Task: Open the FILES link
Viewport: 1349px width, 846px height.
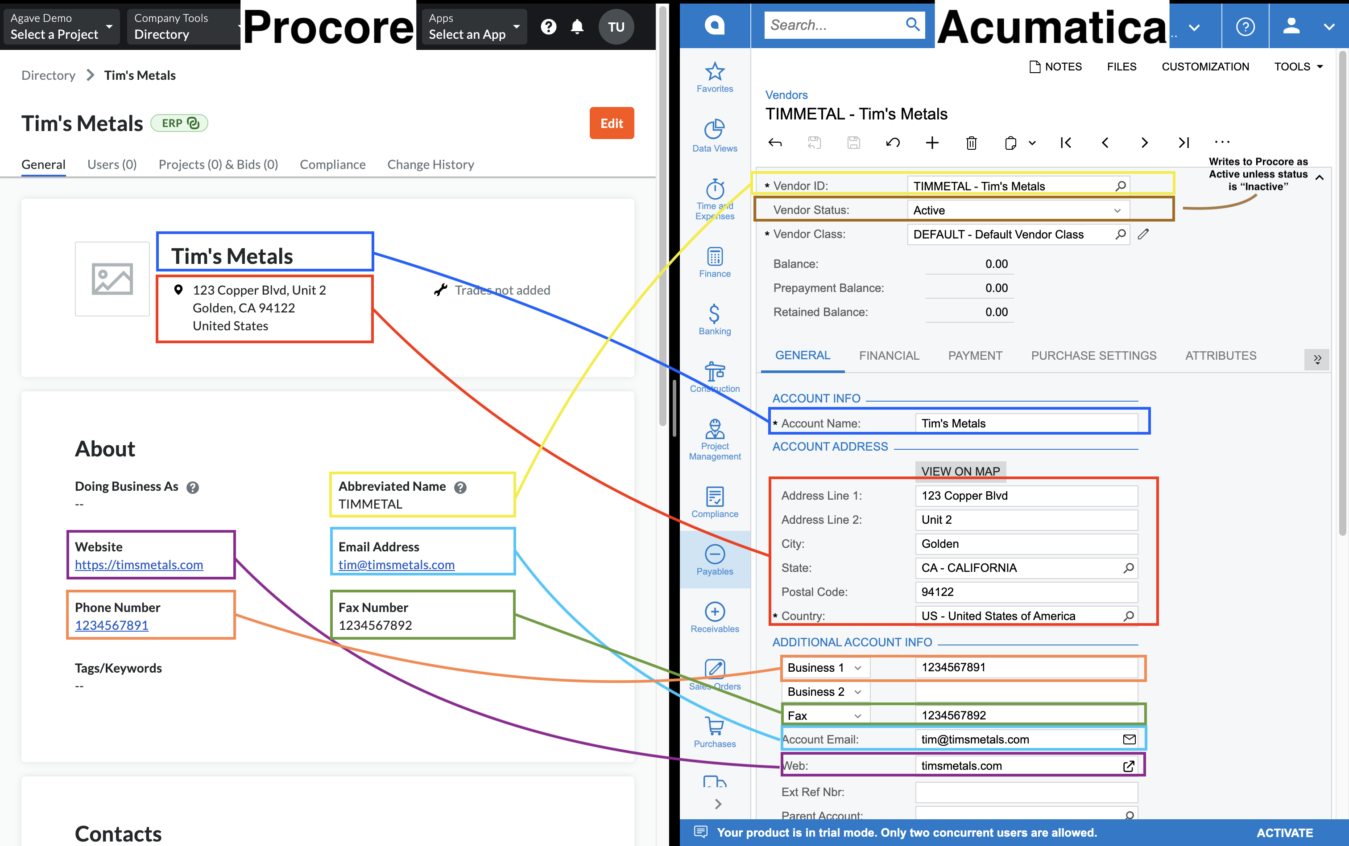Action: 1121,66
